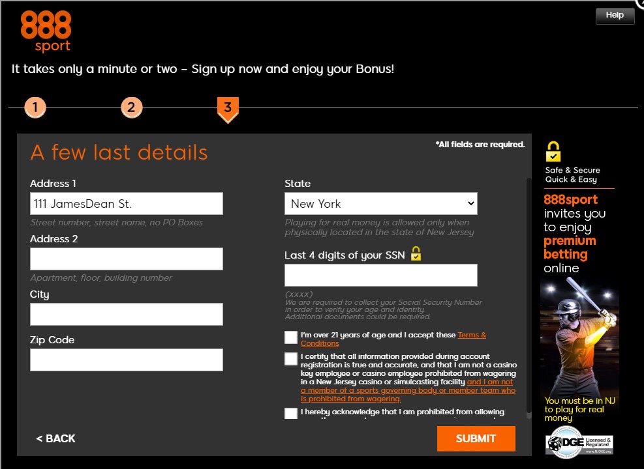This screenshot has width=644, height=469.
Task: Go to registration step 1
Action: (35, 107)
